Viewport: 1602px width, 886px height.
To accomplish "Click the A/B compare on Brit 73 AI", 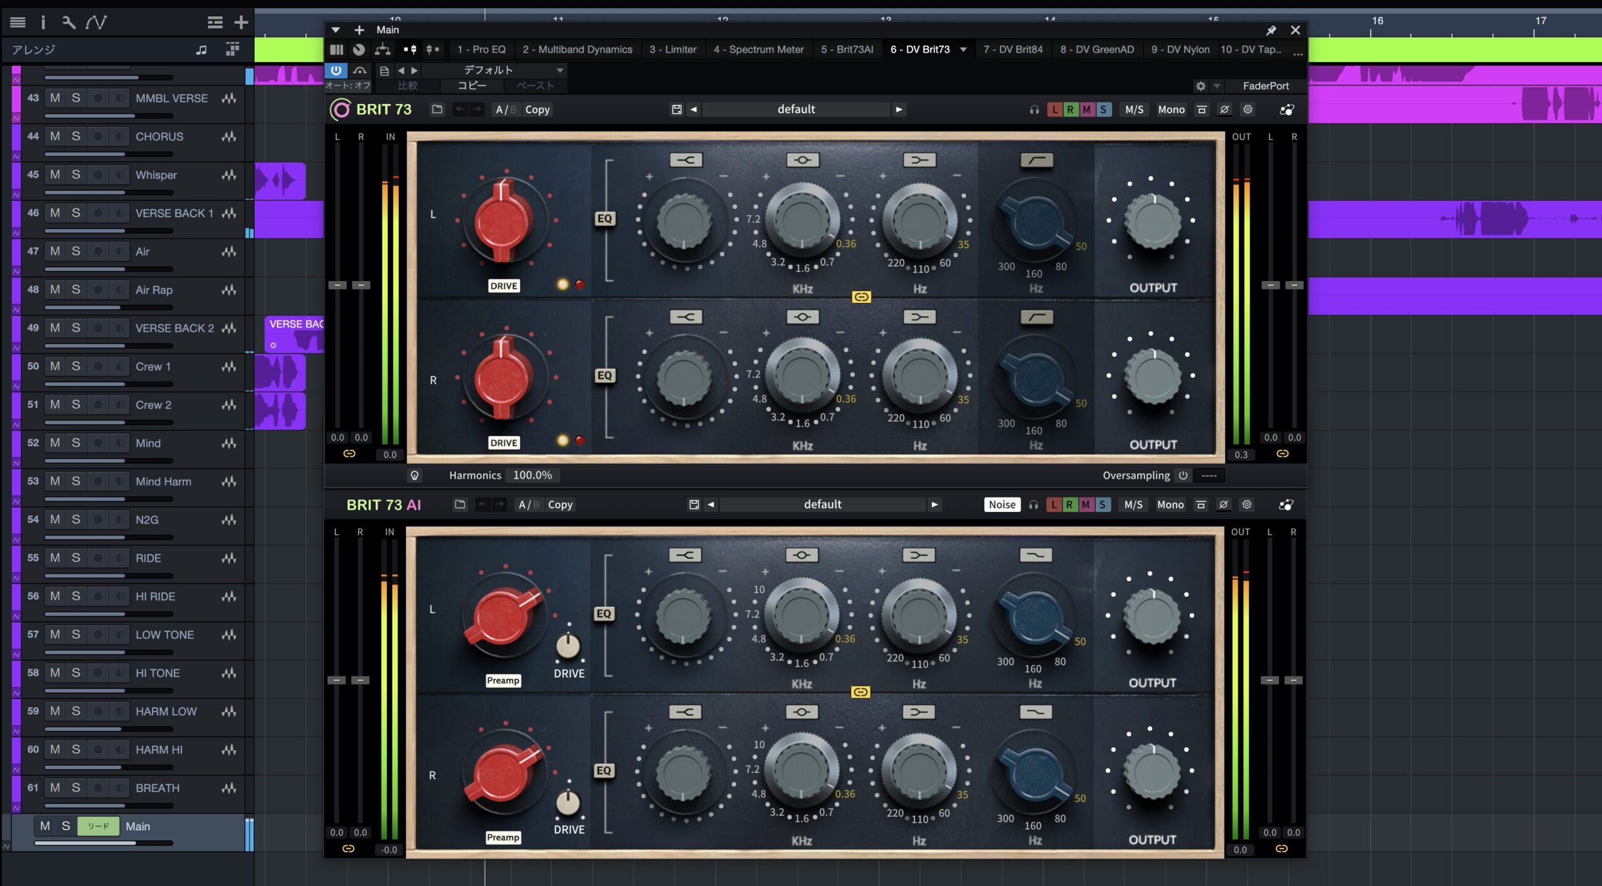I will (528, 504).
